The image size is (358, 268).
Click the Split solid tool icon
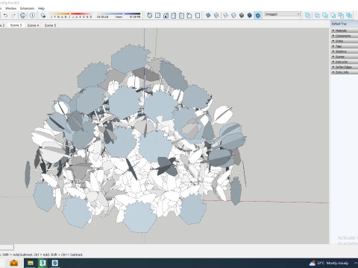(349, 16)
